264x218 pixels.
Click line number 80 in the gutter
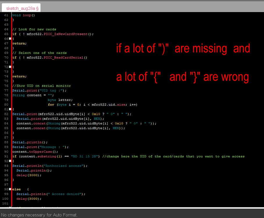6,104
